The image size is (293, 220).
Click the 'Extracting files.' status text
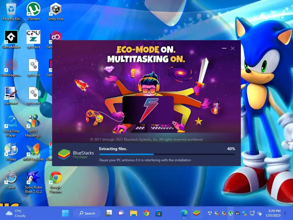point(113,149)
